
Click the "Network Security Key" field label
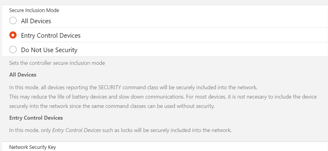pyautogui.click(x=33, y=147)
